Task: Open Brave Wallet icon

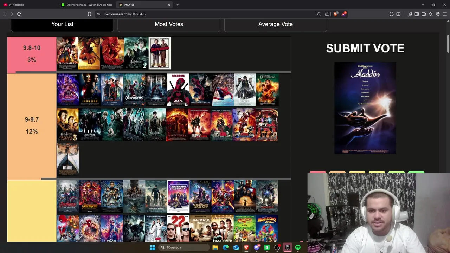Action: point(424,14)
